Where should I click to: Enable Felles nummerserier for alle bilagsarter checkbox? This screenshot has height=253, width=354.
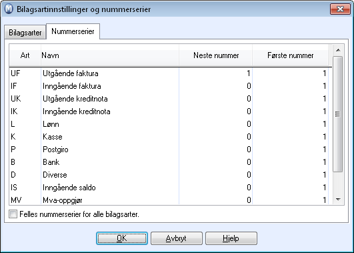[13, 214]
